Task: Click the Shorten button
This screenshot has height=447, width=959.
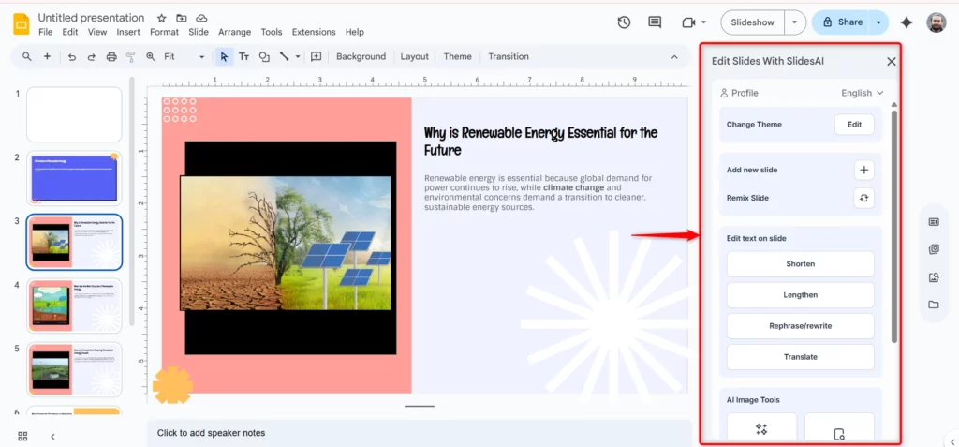Action: (800, 264)
